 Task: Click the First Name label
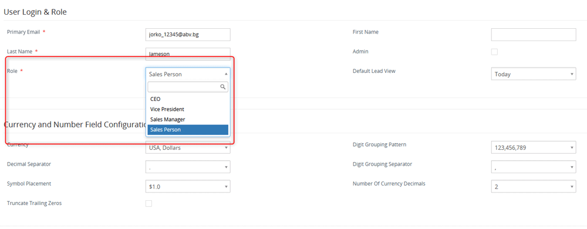point(365,32)
